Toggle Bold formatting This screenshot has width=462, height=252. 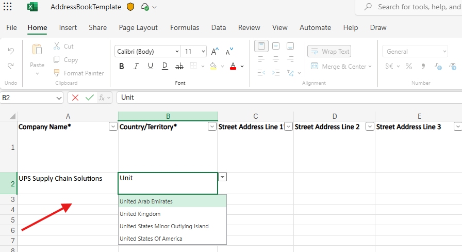[121, 67]
